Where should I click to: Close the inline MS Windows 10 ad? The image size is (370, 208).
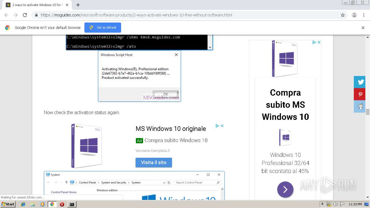click(x=222, y=126)
